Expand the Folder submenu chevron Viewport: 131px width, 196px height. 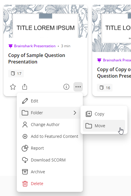pyautogui.click(x=75, y=113)
